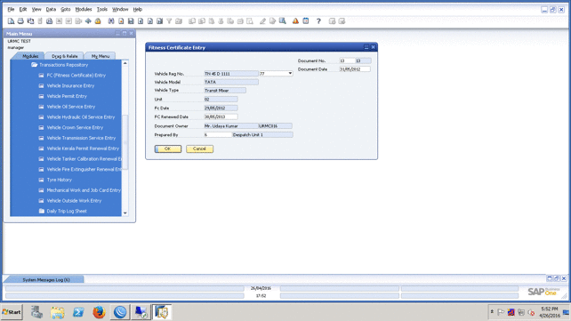Open the Window menu
571x321 pixels.
120,9
